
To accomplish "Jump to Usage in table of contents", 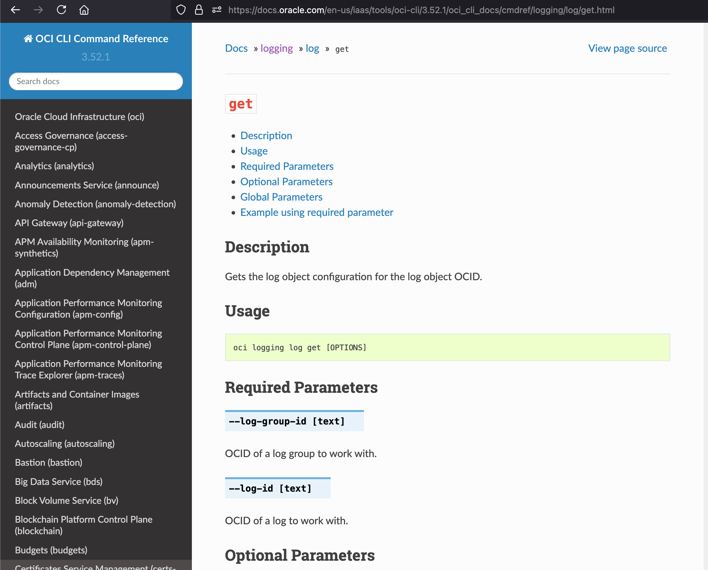I will [x=254, y=151].
